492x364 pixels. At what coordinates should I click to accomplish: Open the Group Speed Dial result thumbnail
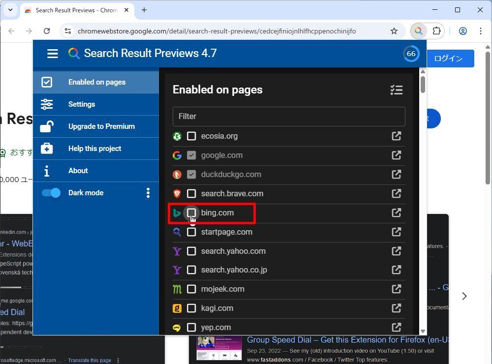point(219,348)
